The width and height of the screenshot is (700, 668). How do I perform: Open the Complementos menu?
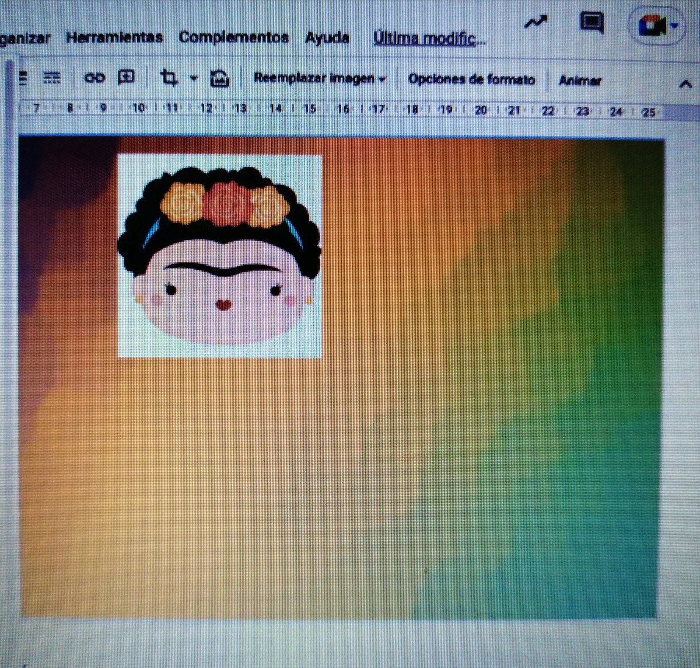234,38
